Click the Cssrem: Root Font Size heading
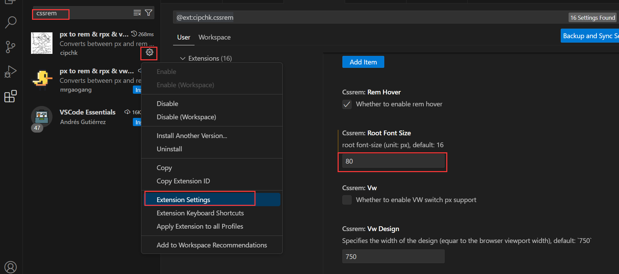 (376, 133)
